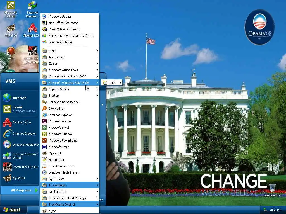Viewport: 286px width, 214px height.
Task: Expand the 1C Company submenu arrow
Action: [97, 185]
